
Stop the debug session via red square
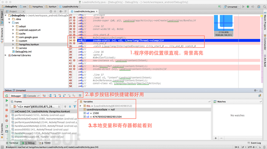tap(7, 110)
